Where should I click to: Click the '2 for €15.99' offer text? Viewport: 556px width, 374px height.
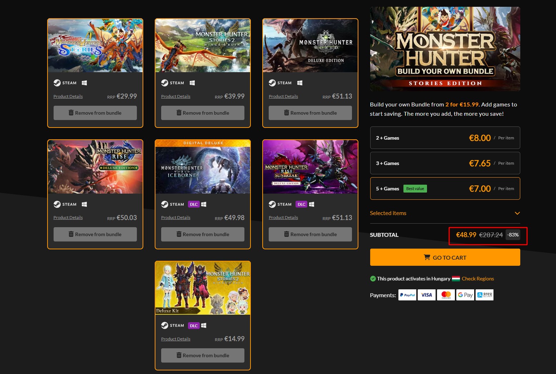(462, 105)
